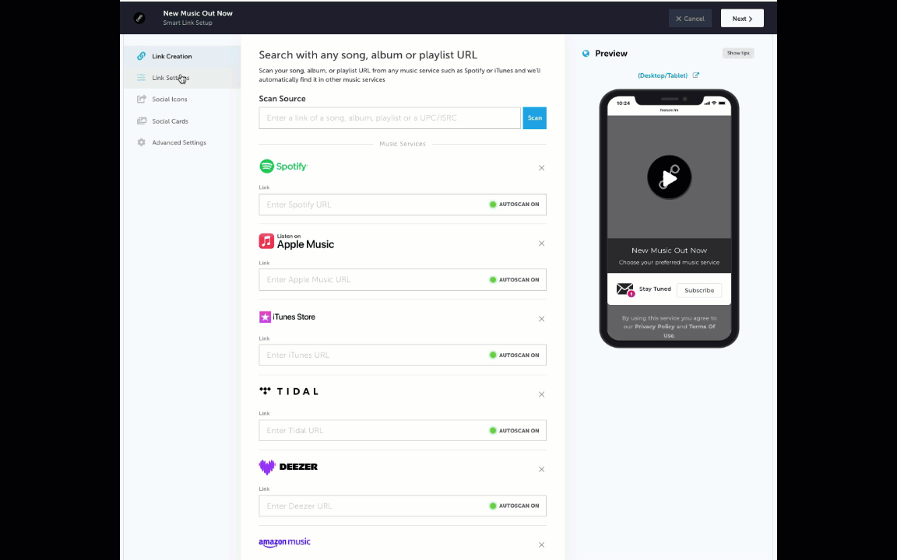This screenshot has height=560, width=897.
Task: Click the "Smart Link Setup" subtitle
Action: [188, 23]
